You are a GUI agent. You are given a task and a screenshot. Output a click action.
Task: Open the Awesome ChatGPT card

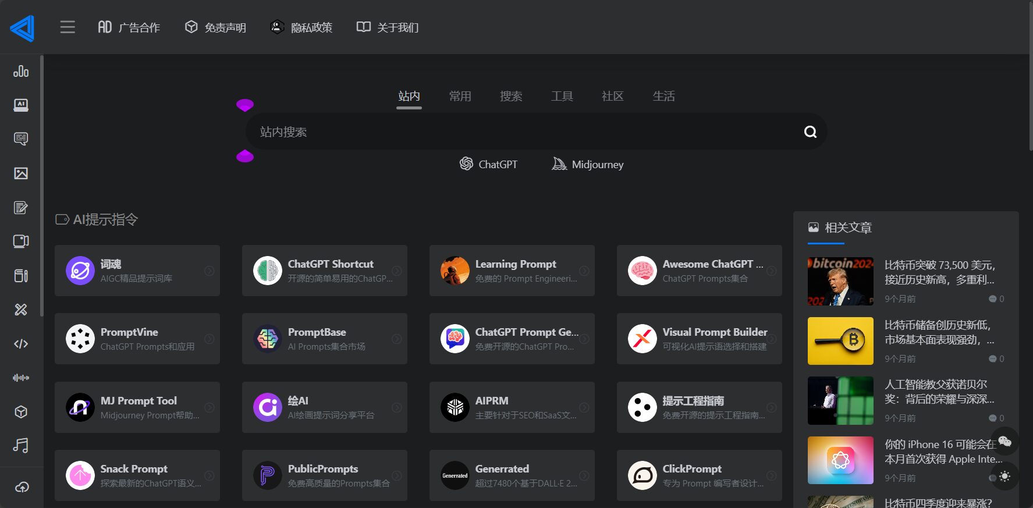(700, 271)
